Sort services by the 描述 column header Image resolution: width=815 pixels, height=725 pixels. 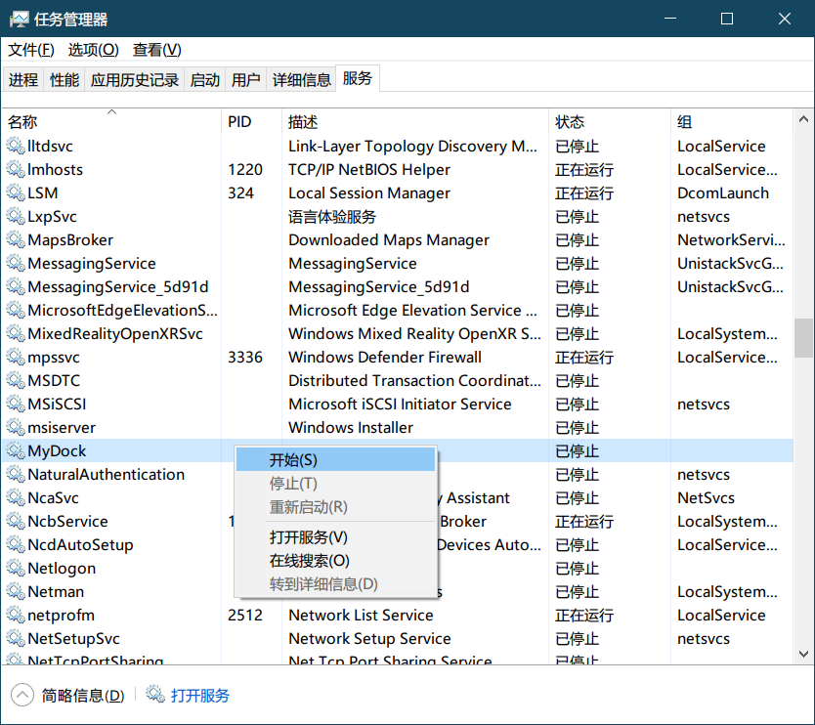pos(414,122)
